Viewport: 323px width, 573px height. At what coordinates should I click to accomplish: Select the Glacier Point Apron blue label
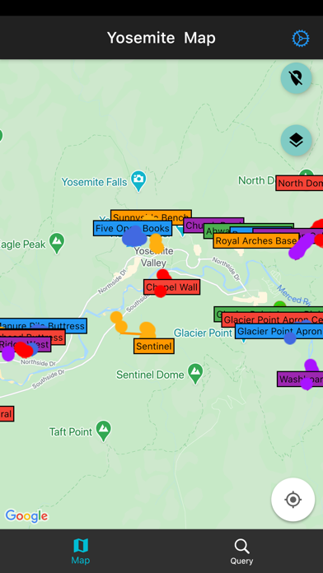click(x=279, y=332)
